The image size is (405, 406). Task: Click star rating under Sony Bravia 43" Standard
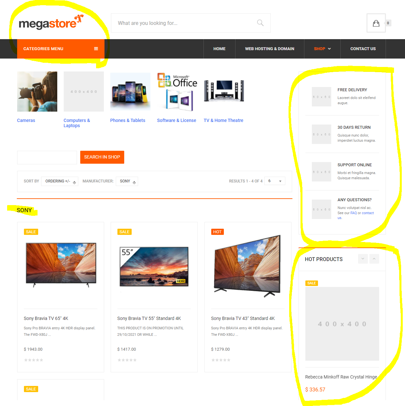221,360
